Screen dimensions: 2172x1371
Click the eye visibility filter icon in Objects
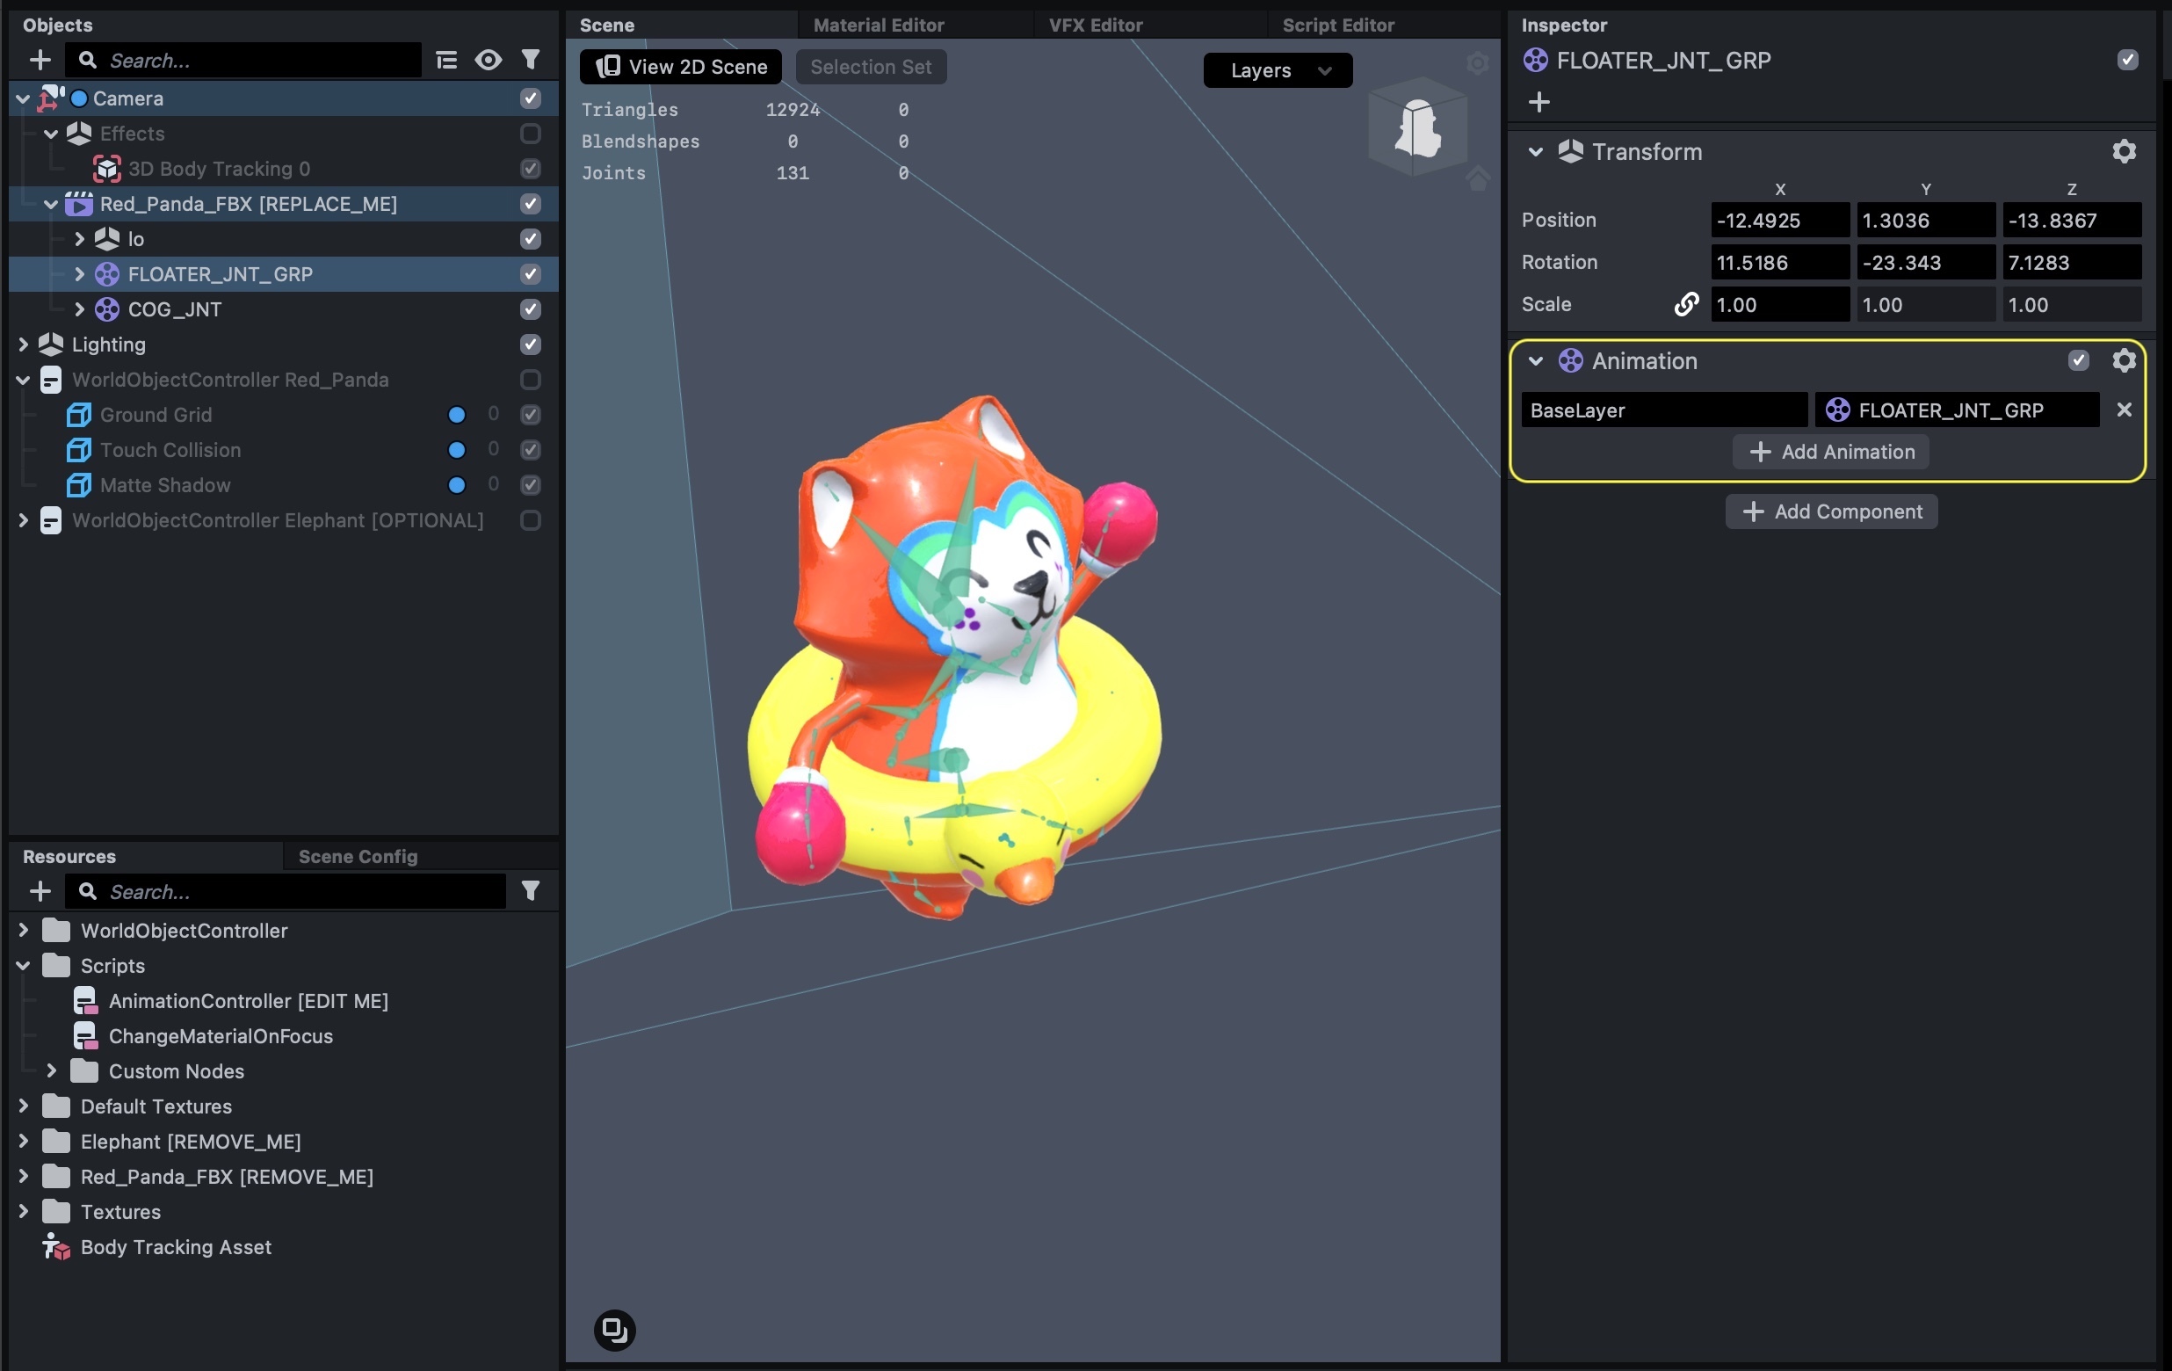pos(488,61)
